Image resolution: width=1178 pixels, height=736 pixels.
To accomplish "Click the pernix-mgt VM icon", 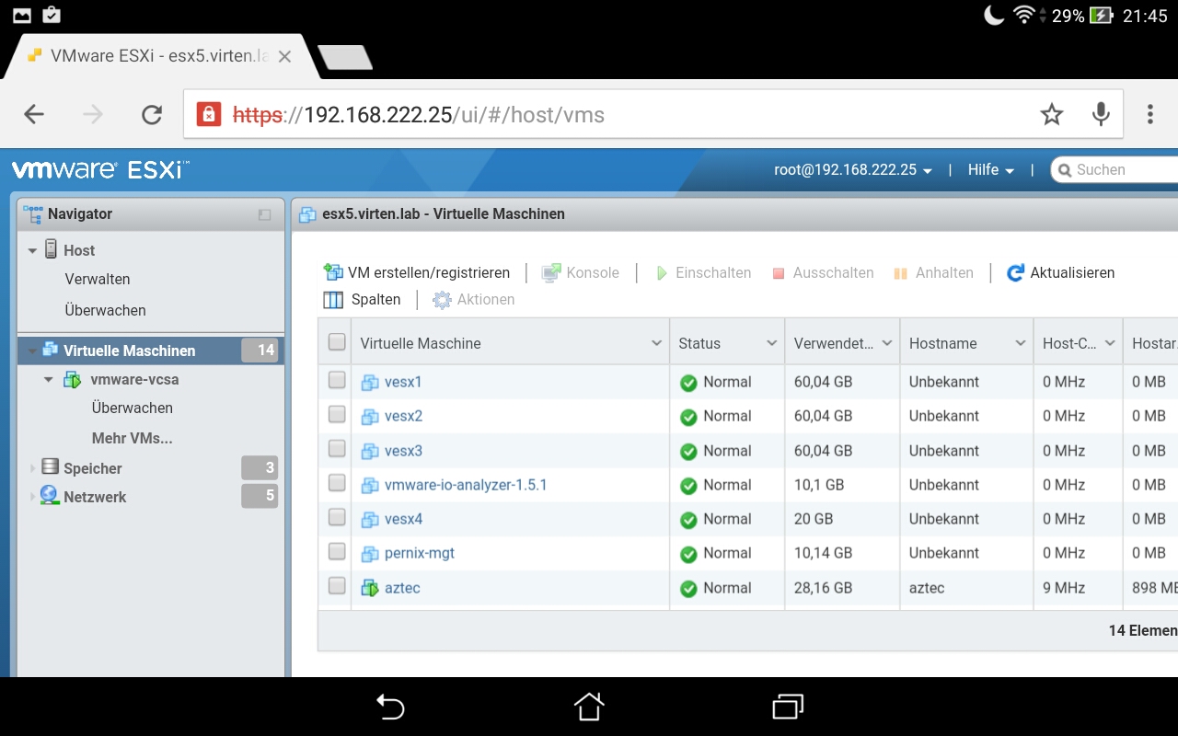I will (370, 553).
